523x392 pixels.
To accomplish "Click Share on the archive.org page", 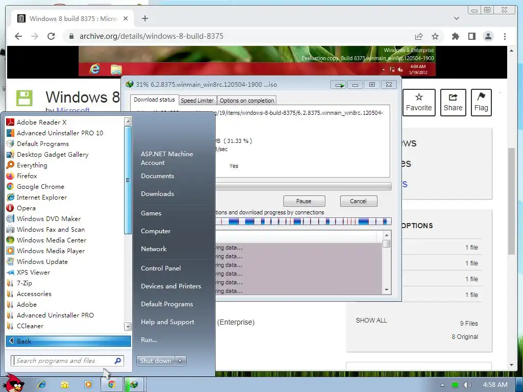I will (453, 102).
